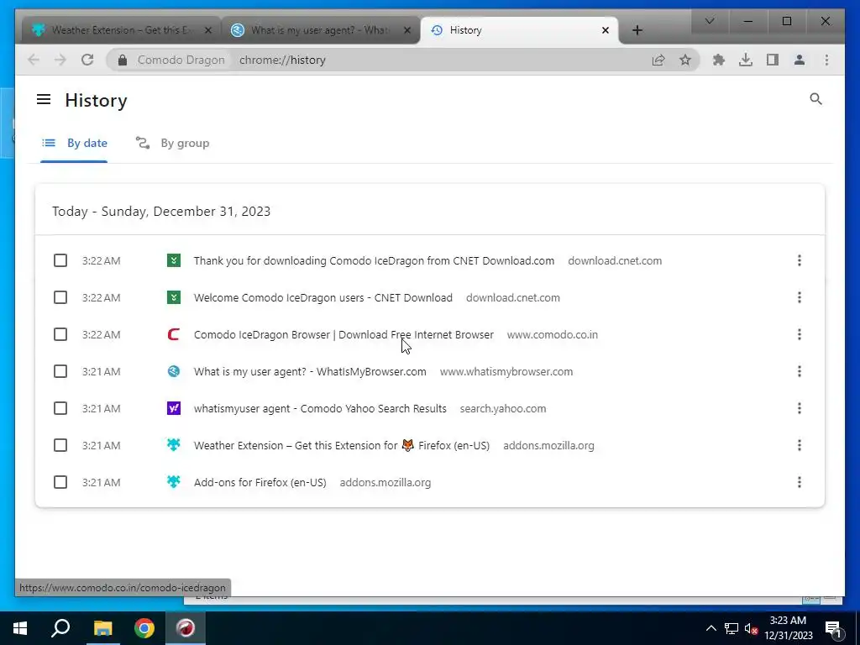Click the network status tray icon

click(731, 628)
